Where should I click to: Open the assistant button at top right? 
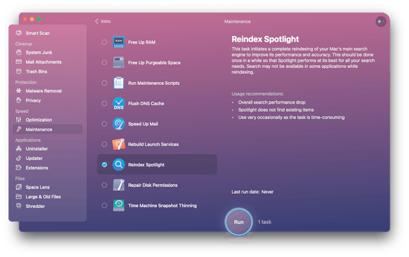point(381,22)
